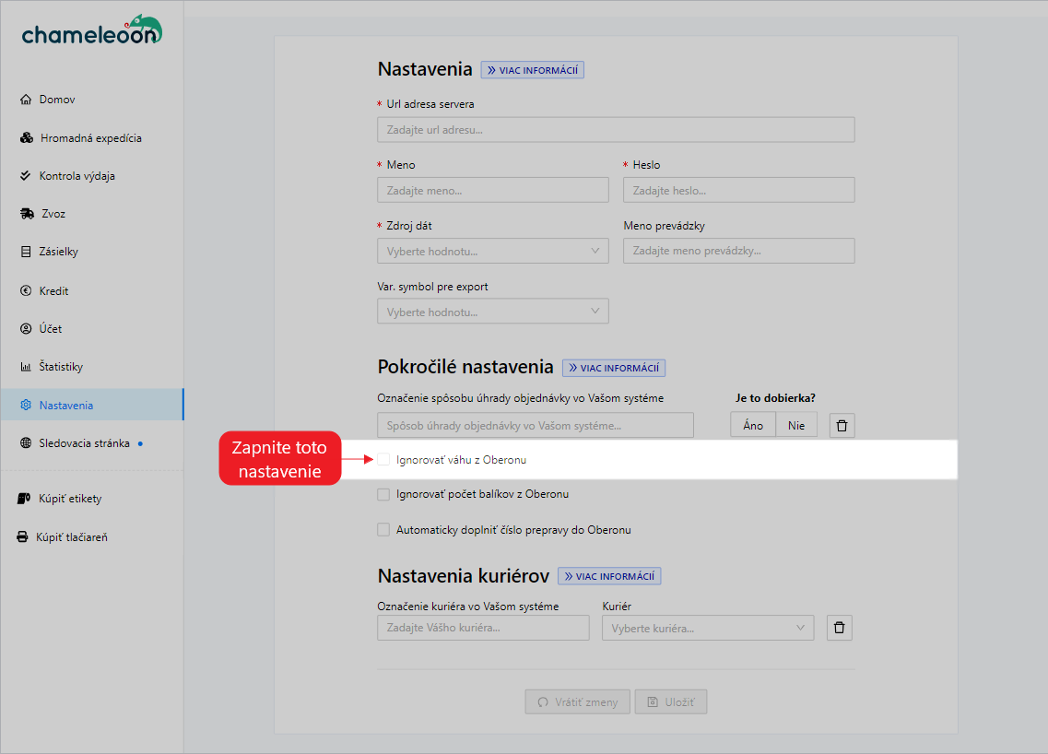The width and height of the screenshot is (1048, 754).
Task: Open Var. symbol pre export dropdown
Action: [x=492, y=312]
